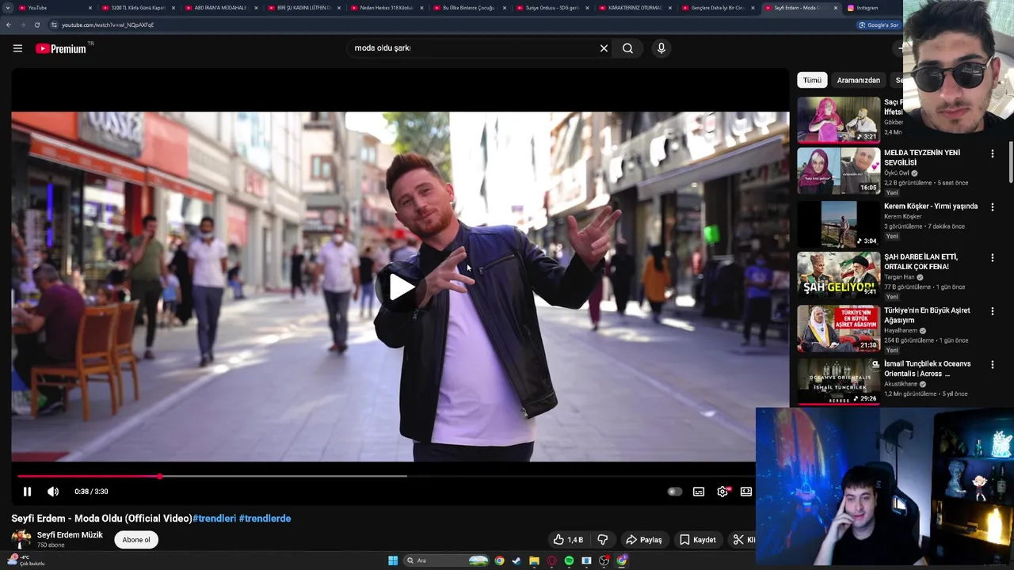The image size is (1014, 570).
Task: Seek using the red video progress bar
Action: (x=87, y=477)
